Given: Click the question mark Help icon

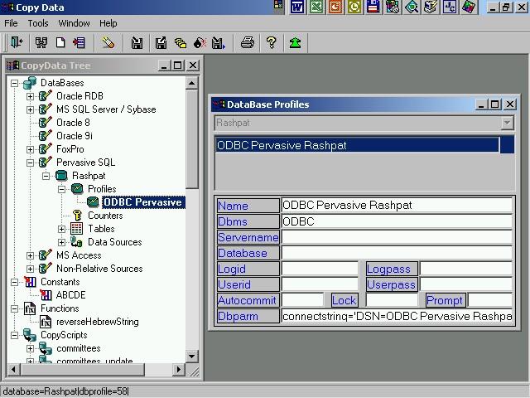Looking at the screenshot, I should pyautogui.click(x=271, y=42).
